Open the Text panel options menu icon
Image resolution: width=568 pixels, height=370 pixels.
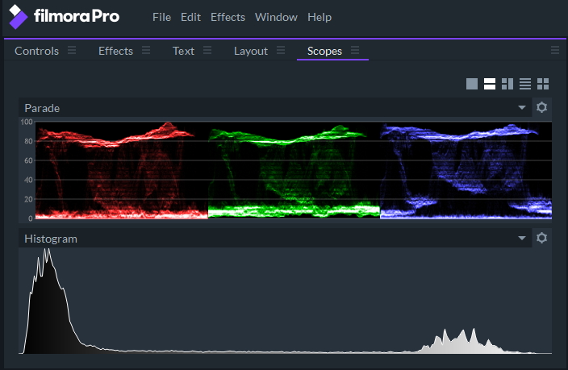click(x=207, y=50)
